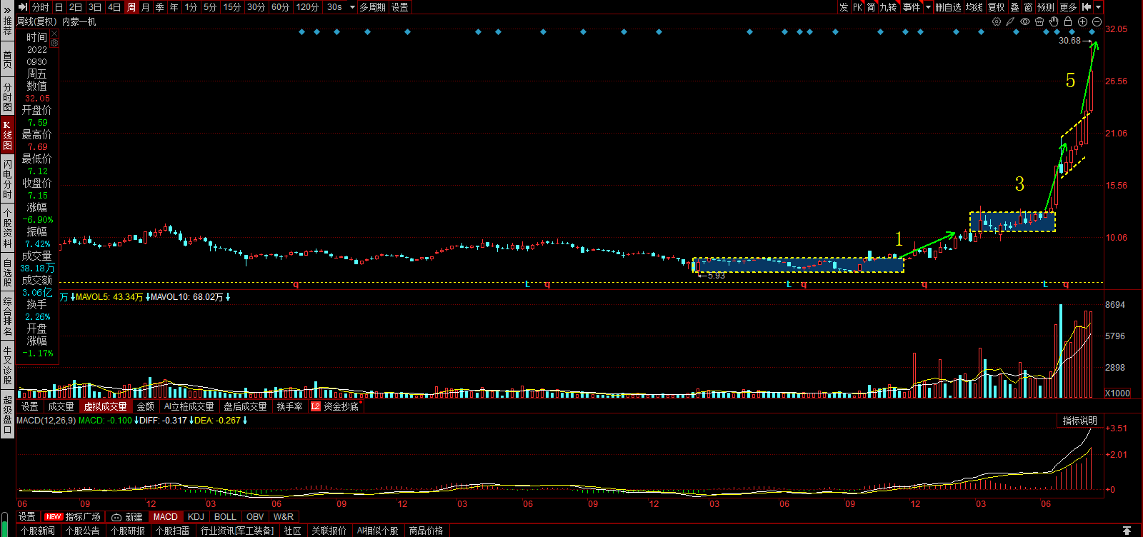Zoom in with the plus circle icon

point(1082,21)
